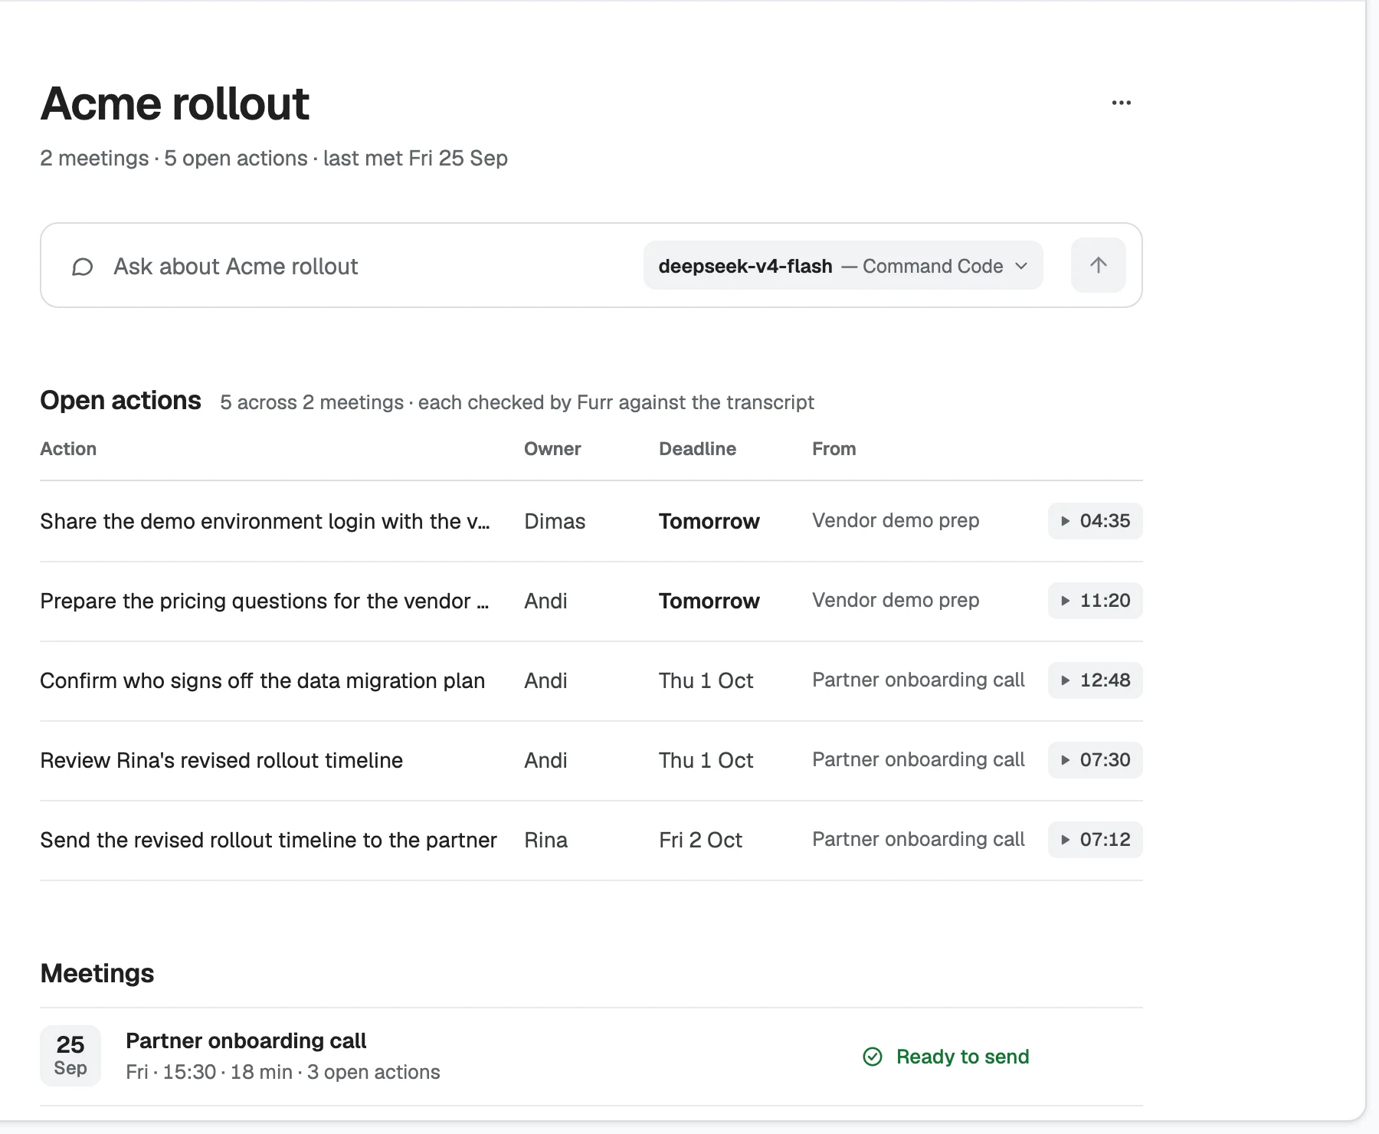1379x1134 pixels.
Task: Open the three-dots more options menu
Action: [1121, 103]
